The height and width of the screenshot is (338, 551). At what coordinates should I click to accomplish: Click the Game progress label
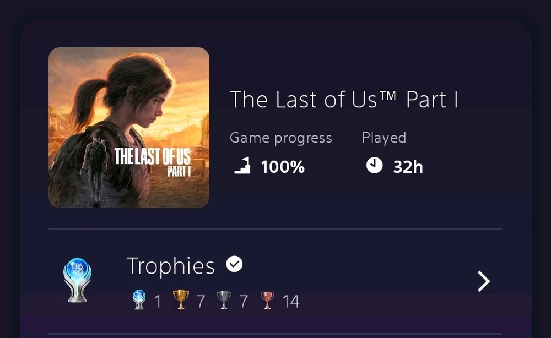[x=280, y=138]
